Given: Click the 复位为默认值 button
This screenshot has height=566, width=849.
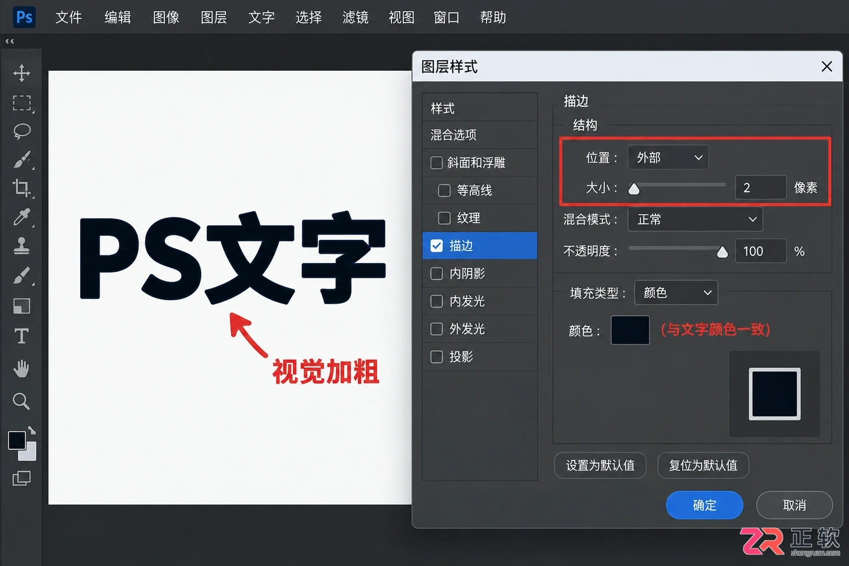Looking at the screenshot, I should [x=703, y=465].
